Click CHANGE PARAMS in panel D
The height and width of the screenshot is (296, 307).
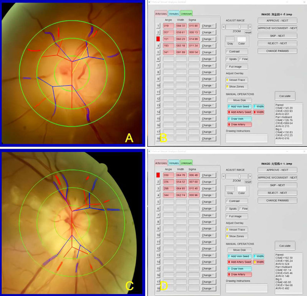coord(277,201)
